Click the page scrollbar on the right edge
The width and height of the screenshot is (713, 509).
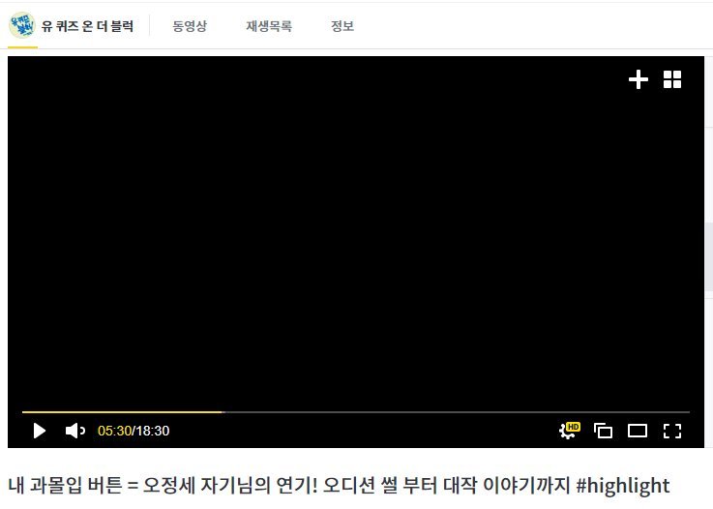click(x=708, y=256)
